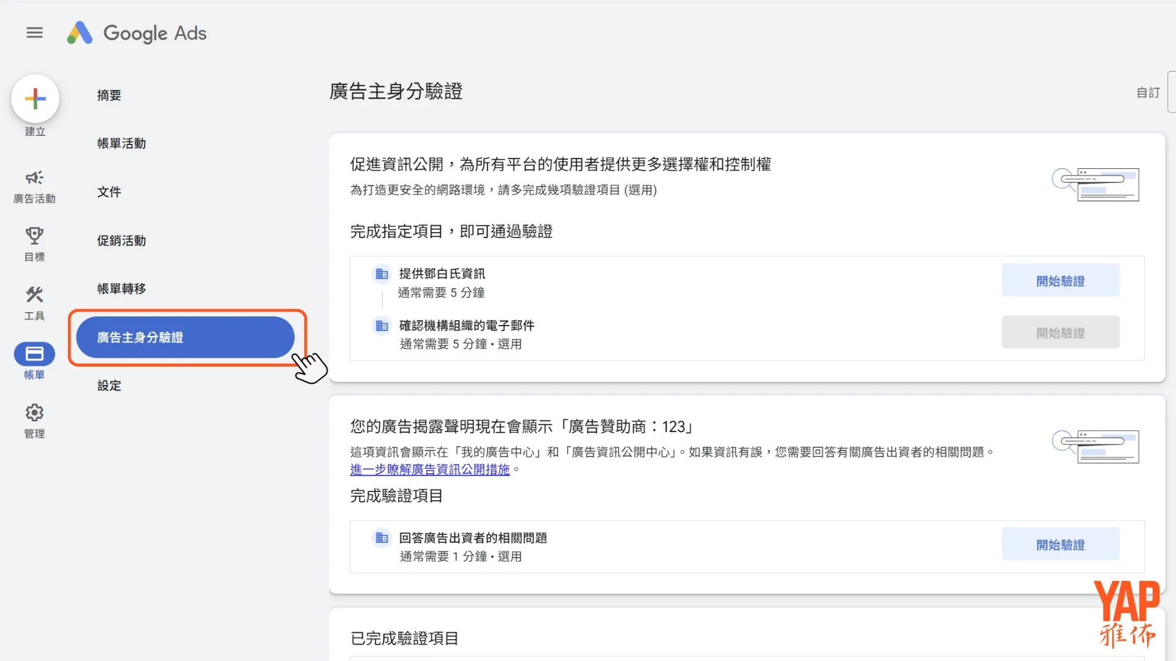1176x661 pixels.
Task: Open the 工具 wrench icon
Action: (x=34, y=295)
